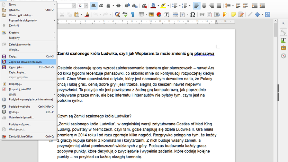Justify the paragraph text
The width and height of the screenshot is (288, 162).
(x=219, y=6)
